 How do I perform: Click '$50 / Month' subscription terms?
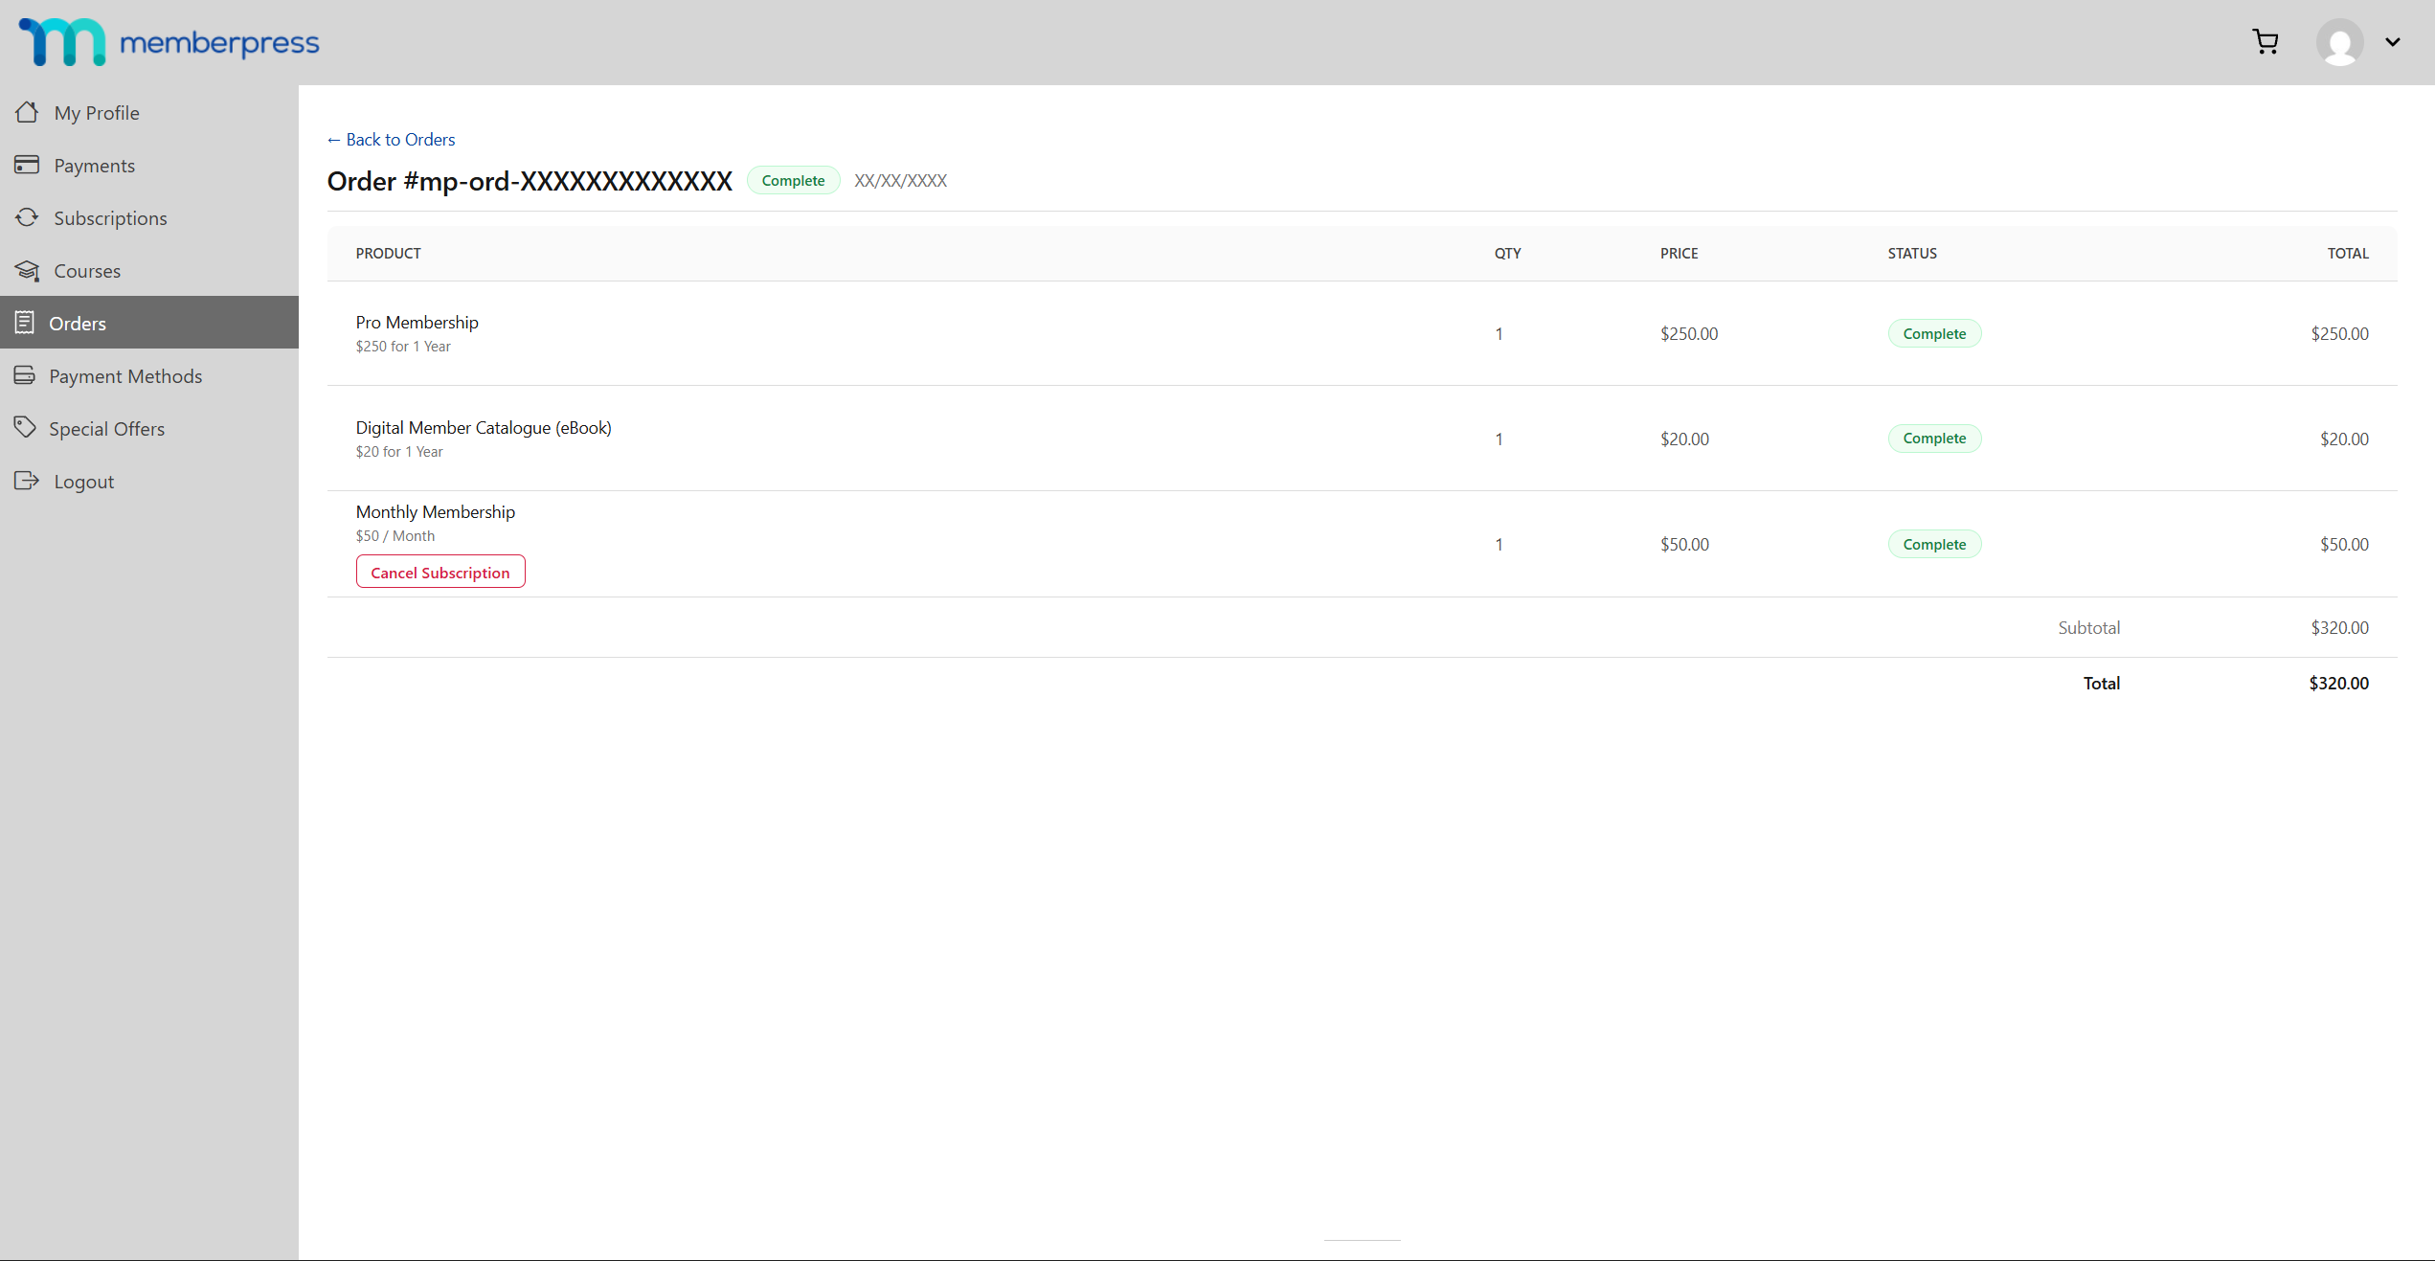click(395, 536)
